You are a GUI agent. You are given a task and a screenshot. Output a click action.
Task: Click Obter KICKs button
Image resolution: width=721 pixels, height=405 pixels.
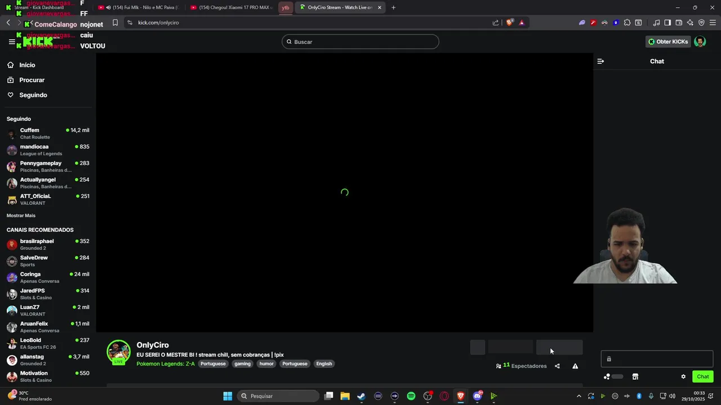point(668,42)
